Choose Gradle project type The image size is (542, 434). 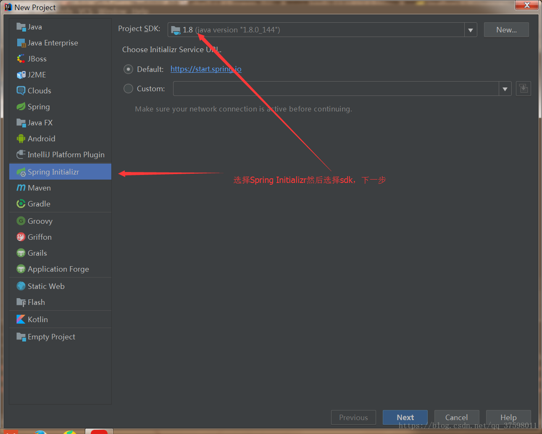point(60,204)
